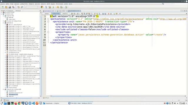
Task: Select glassfish-resources.xml in the tree
Action: click(16, 93)
